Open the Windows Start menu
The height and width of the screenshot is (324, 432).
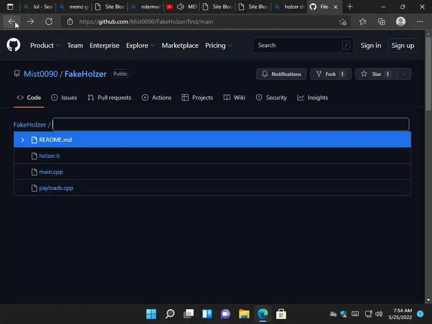coord(151,314)
